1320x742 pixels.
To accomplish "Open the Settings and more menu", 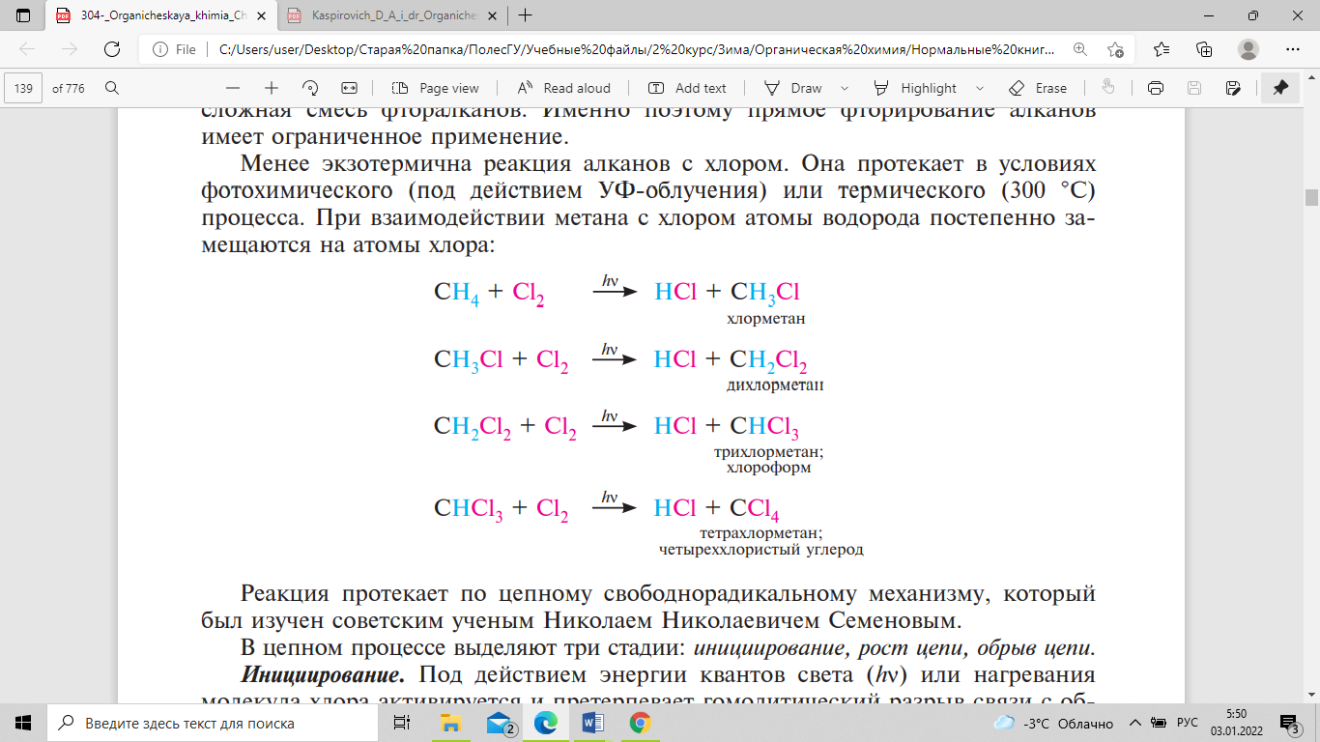I will click(1293, 49).
